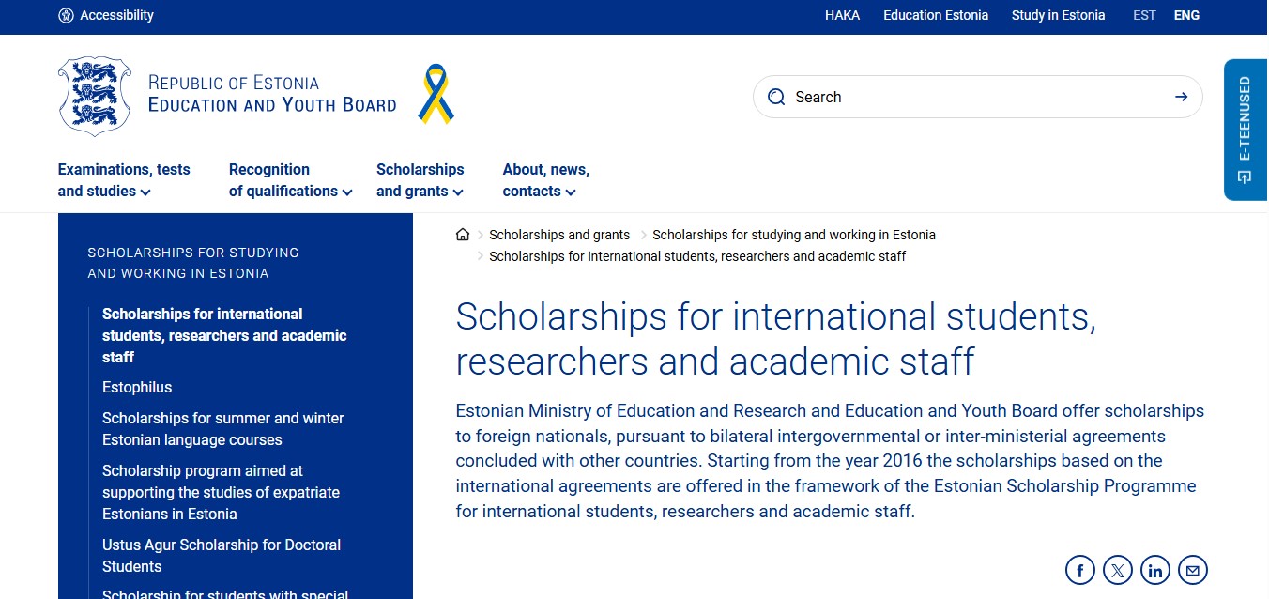Select ENG language option
This screenshot has width=1269, height=599.
tap(1186, 15)
